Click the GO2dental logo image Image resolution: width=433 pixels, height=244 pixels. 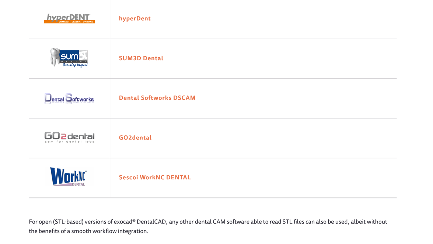69,137
